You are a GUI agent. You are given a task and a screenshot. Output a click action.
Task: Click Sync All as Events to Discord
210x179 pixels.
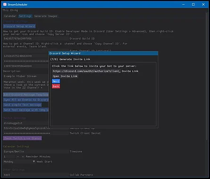point(26,100)
